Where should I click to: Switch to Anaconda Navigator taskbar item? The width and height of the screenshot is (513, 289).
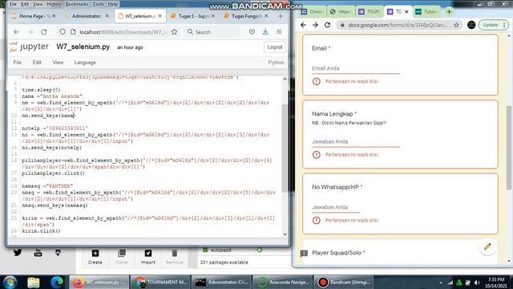(x=282, y=282)
